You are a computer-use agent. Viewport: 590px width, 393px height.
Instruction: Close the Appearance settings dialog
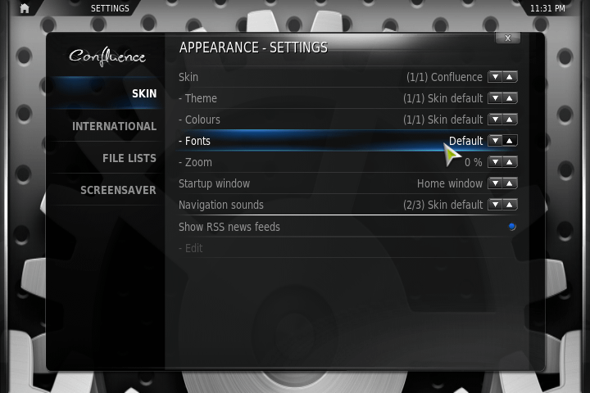(508, 38)
